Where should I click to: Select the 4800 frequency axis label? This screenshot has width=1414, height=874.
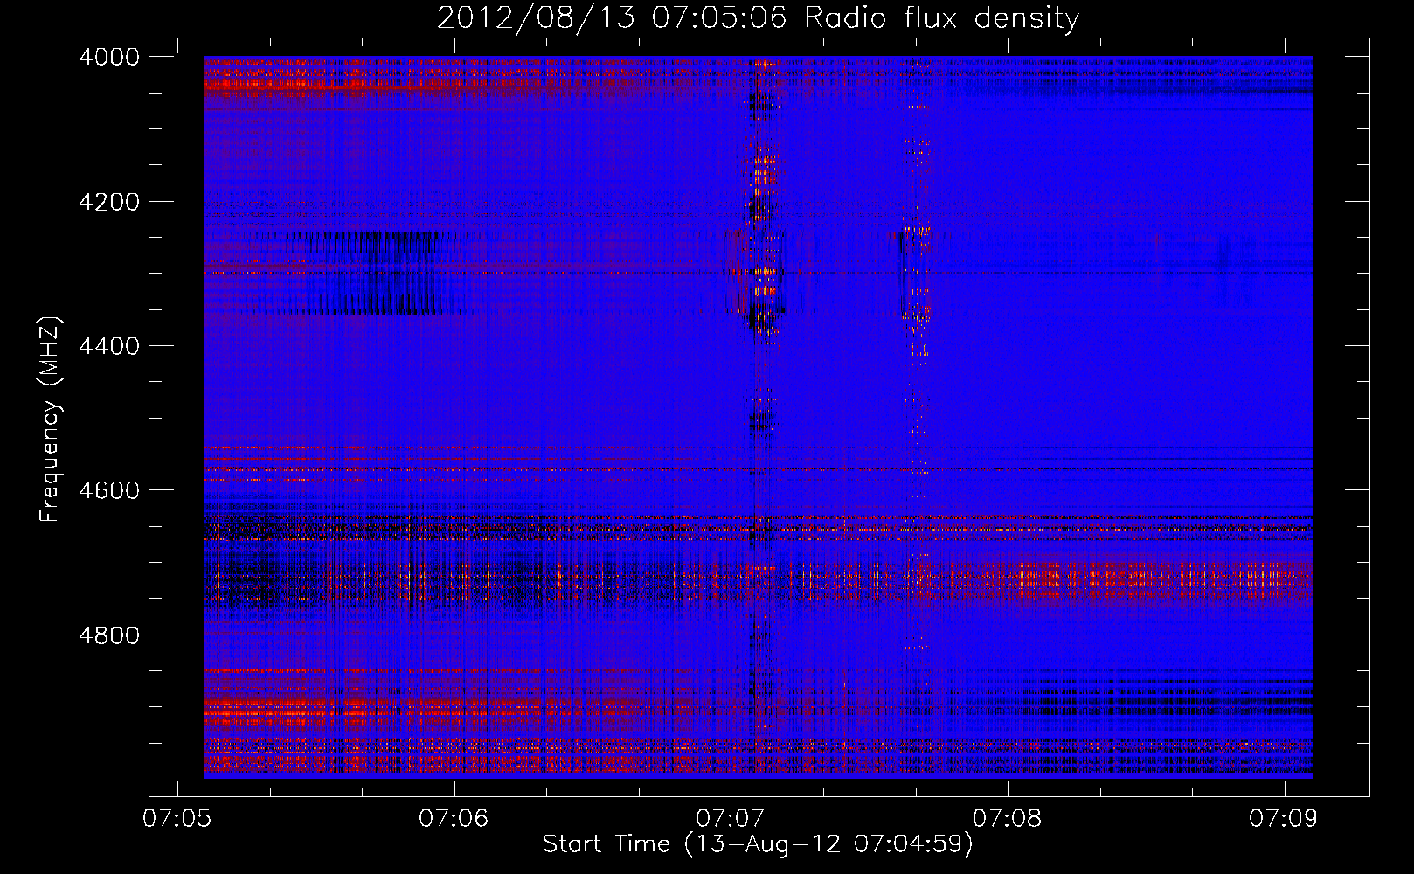(109, 635)
